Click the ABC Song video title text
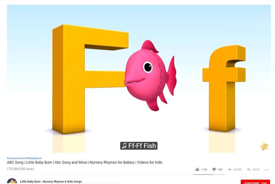Viewport: 275px width, 184px height. point(84,162)
